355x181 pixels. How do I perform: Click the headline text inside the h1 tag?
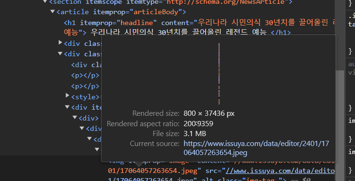(x=179, y=33)
